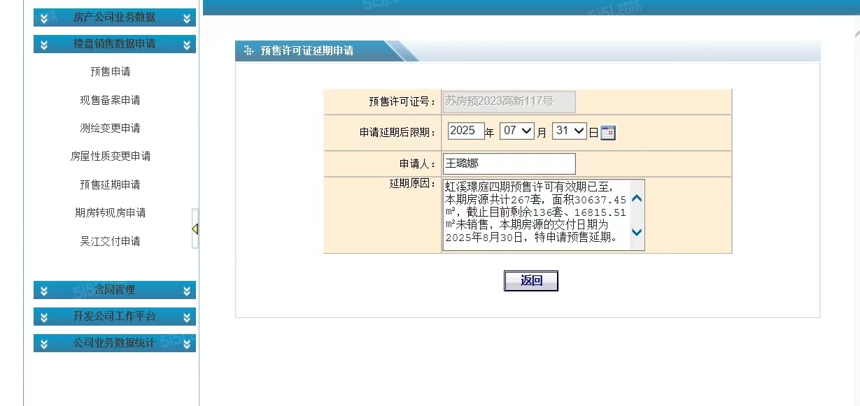Open 预售申请 link in sidebar
This screenshot has width=860, height=406.
[111, 72]
